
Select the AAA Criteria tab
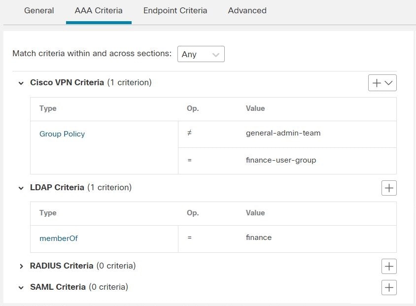pyautogui.click(x=99, y=11)
